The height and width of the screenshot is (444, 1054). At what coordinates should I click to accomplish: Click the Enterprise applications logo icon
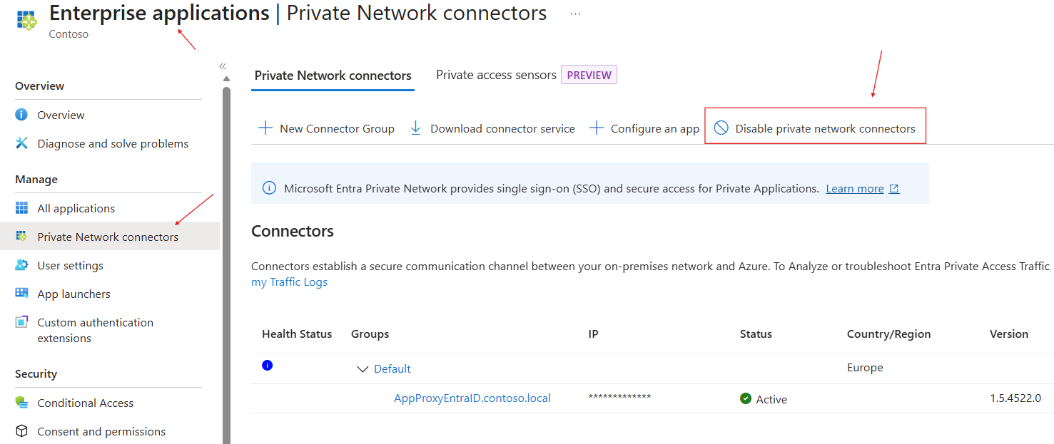[x=26, y=20]
